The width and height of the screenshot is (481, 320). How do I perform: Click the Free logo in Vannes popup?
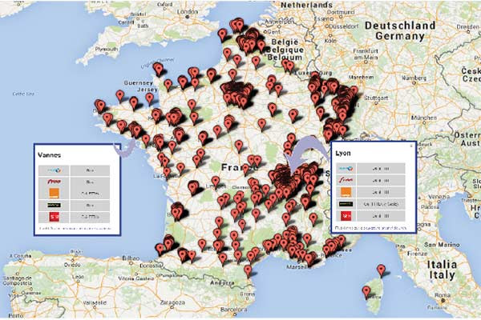[x=55, y=182]
